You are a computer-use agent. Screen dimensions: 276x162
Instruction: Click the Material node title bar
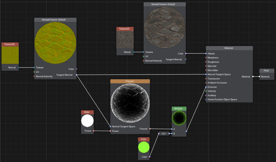tap(229, 48)
